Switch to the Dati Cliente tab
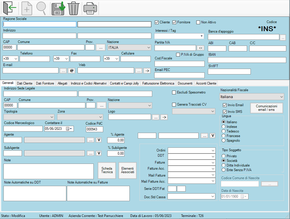Screen dimensions: 290x219 [25, 83]
